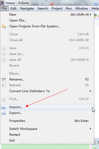The height and width of the screenshot is (149, 99).
Task: Expand Convert Line Delimiters To submenu
Action: [91, 91]
